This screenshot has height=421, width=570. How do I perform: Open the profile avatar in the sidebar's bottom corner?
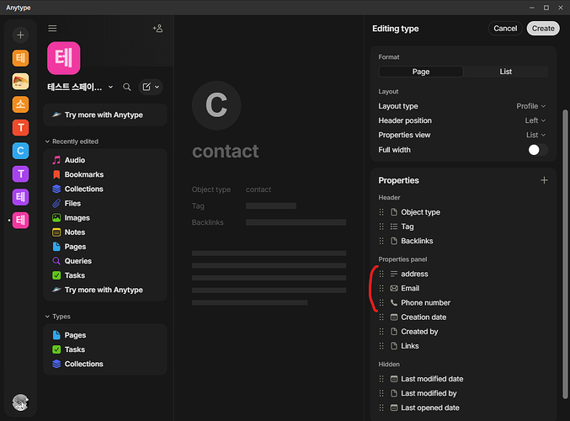(x=20, y=402)
